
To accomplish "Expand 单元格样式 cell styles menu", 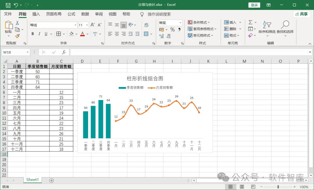I will point(200,35).
